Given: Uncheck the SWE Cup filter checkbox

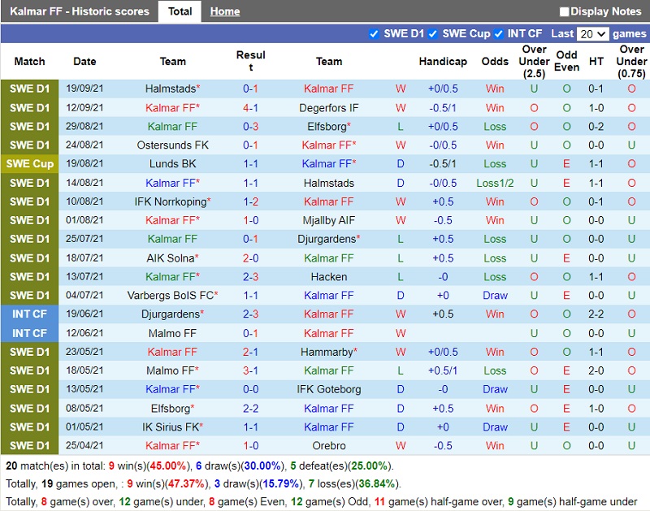Looking at the screenshot, I should click(x=433, y=33).
